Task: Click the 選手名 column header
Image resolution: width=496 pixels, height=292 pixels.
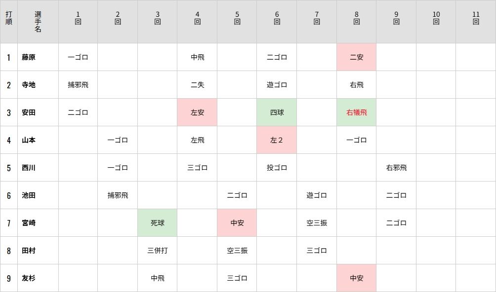Action: pos(38,22)
